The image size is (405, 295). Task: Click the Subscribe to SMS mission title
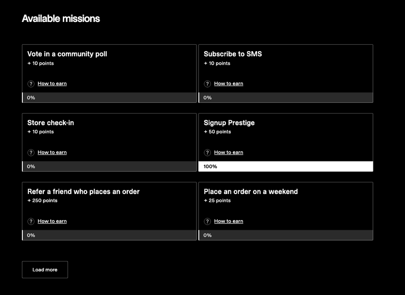(x=233, y=54)
